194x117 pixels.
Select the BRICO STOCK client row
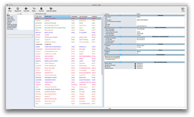tap(68, 33)
